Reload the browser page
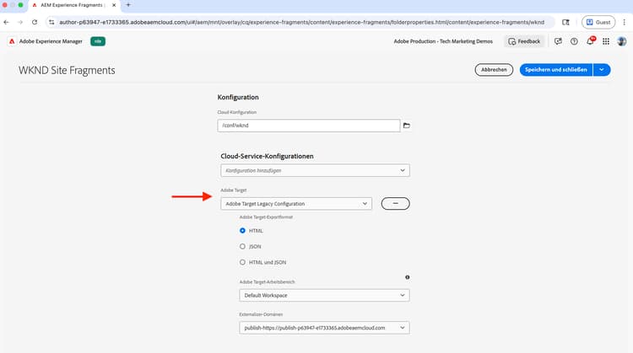633x353 pixels. [35, 22]
